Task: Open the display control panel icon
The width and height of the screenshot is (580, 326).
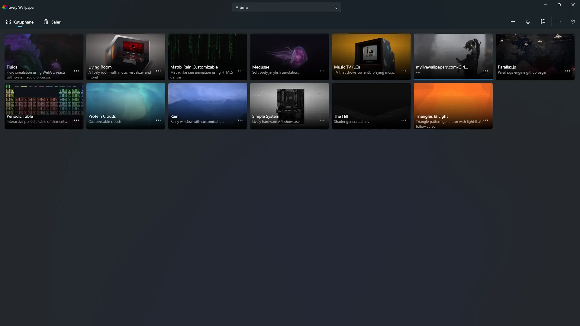Action: [x=528, y=22]
